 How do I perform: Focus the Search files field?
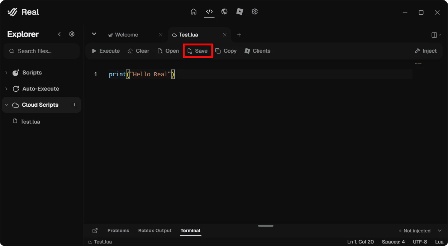tap(42, 51)
